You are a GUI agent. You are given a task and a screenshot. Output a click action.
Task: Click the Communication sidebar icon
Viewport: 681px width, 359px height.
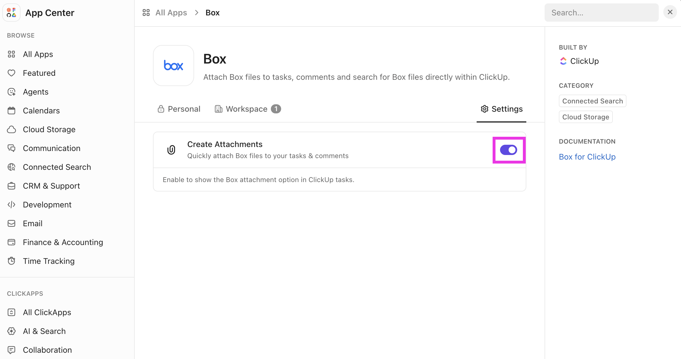(11, 148)
